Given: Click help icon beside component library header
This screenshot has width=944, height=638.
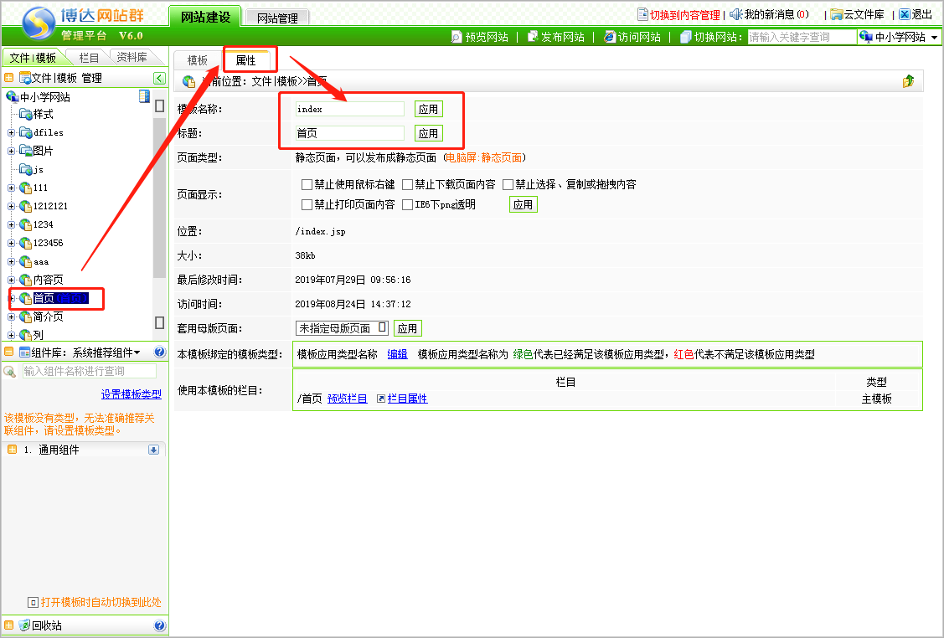Looking at the screenshot, I should tap(159, 352).
